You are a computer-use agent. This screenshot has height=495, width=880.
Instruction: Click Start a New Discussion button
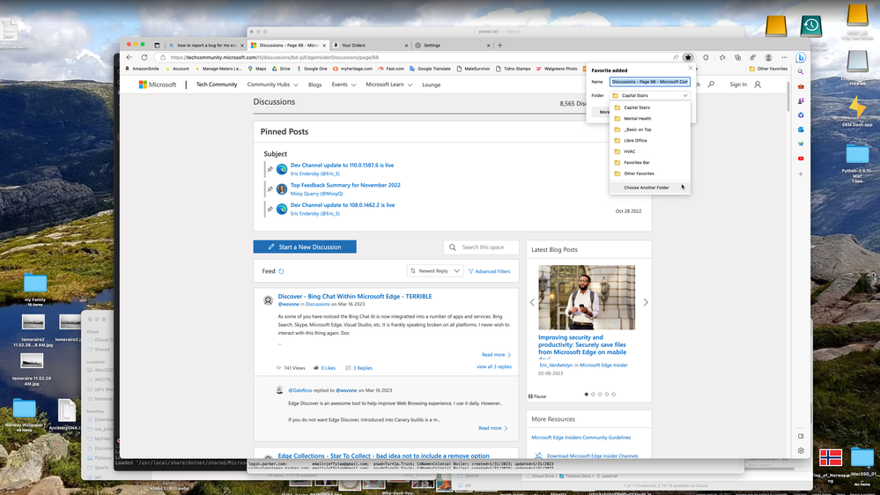coord(305,247)
